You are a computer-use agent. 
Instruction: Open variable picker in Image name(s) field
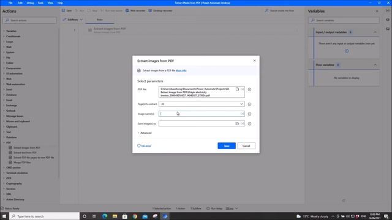(243, 114)
